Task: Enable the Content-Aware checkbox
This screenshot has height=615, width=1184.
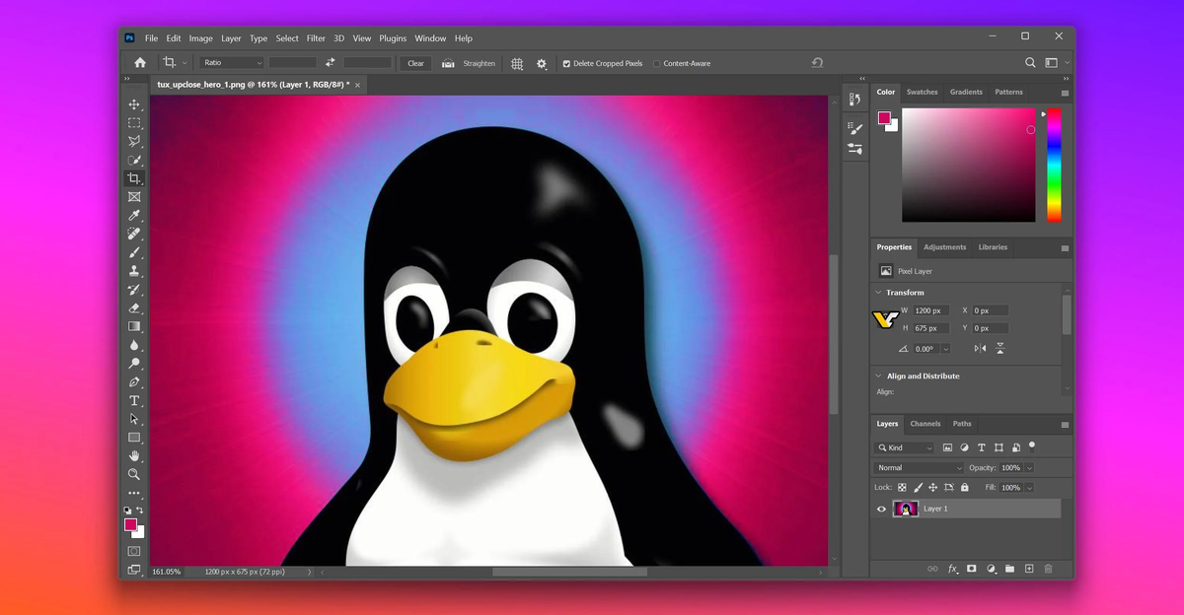Action: 655,63
